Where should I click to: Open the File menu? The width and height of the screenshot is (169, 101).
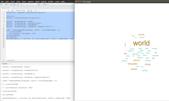pos(2,2)
